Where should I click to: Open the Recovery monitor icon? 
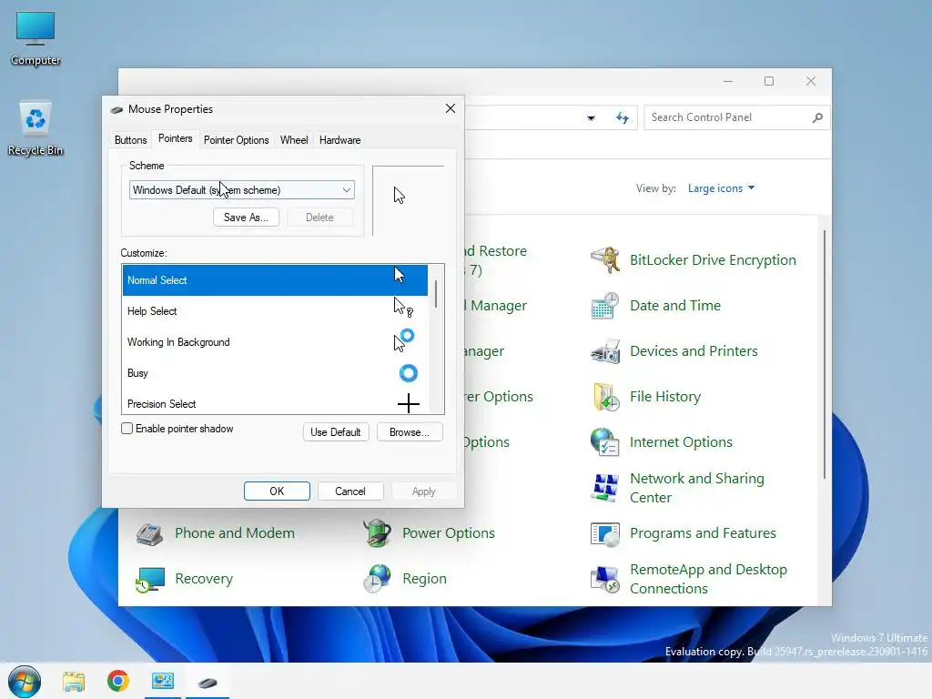150,579
